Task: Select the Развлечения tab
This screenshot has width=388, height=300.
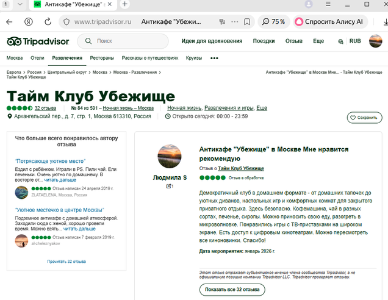Action: pyautogui.click(x=67, y=58)
